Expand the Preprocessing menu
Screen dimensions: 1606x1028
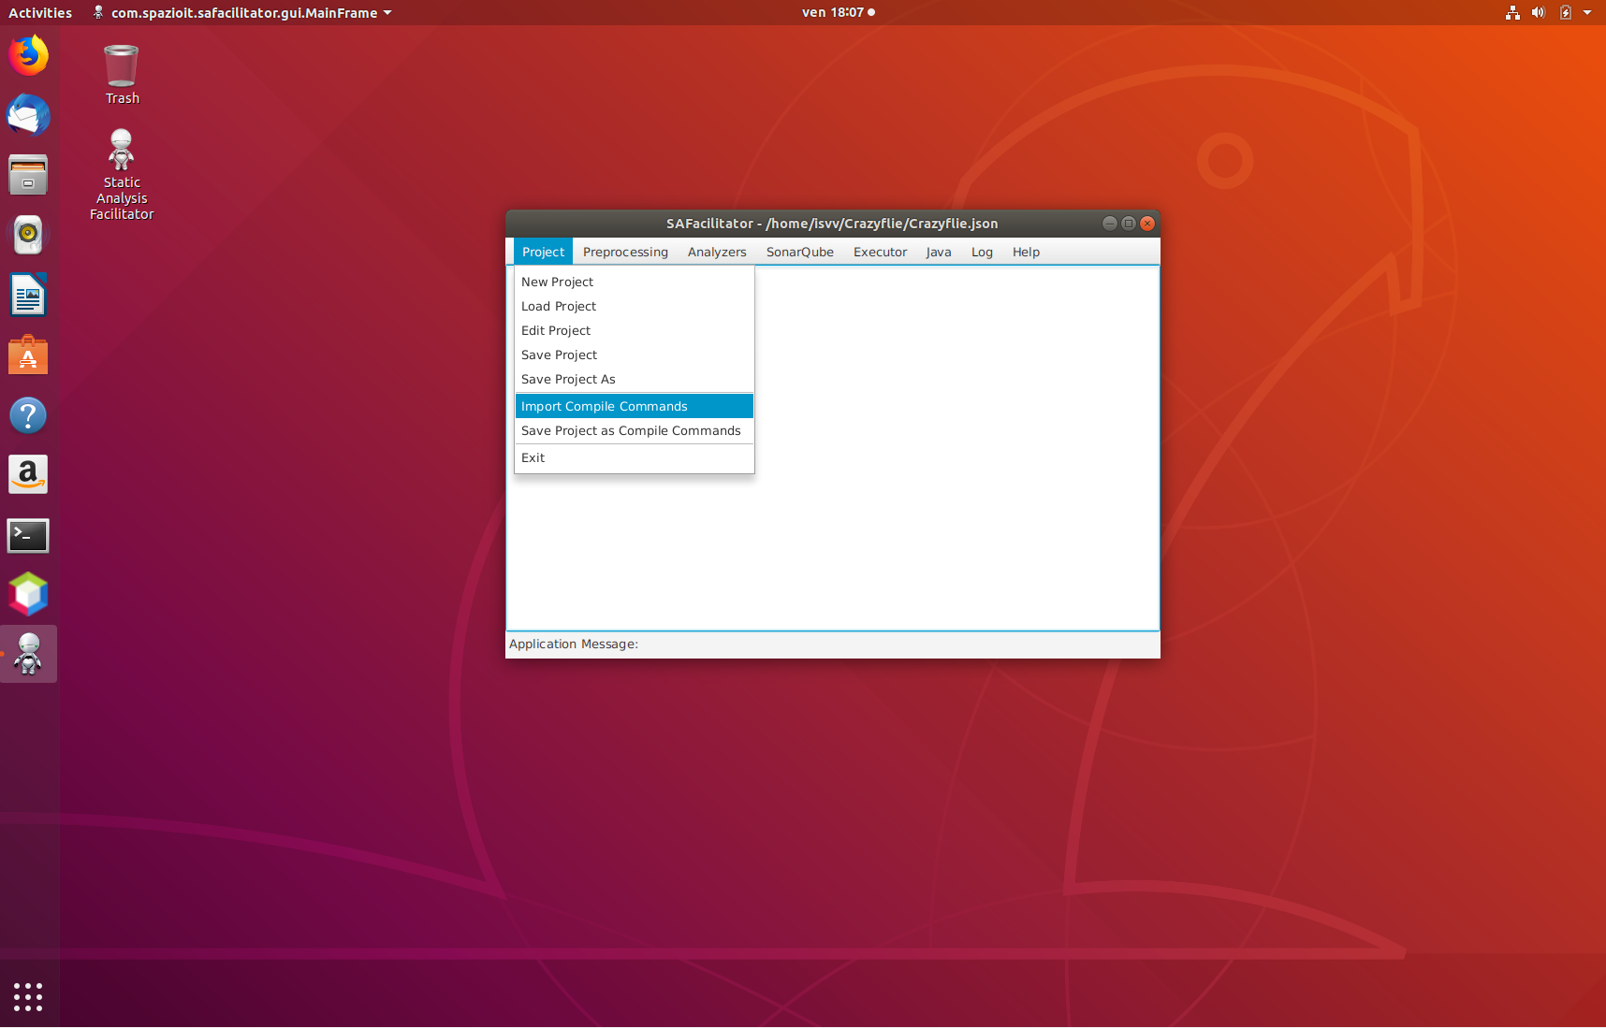pos(625,252)
